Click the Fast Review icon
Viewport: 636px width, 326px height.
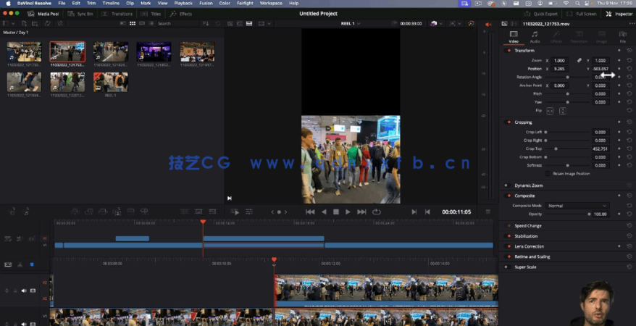click(x=235, y=212)
